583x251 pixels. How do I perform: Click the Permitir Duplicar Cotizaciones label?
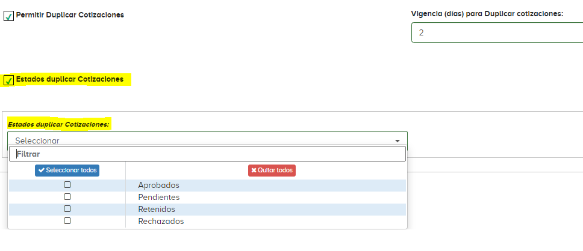pos(70,15)
